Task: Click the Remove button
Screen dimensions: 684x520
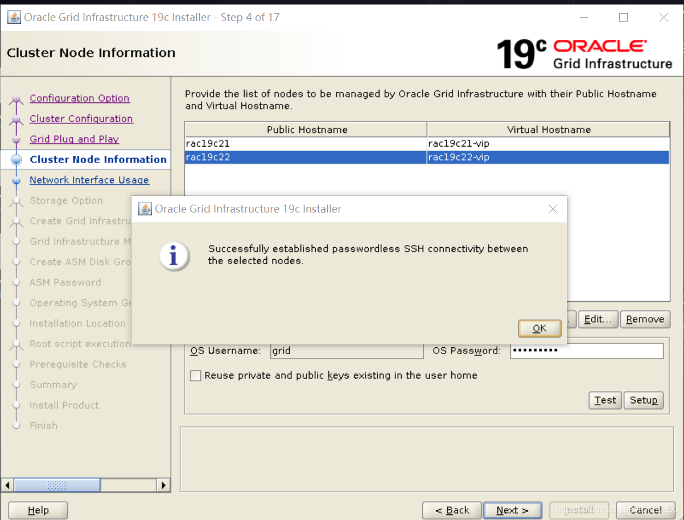Action: click(645, 319)
